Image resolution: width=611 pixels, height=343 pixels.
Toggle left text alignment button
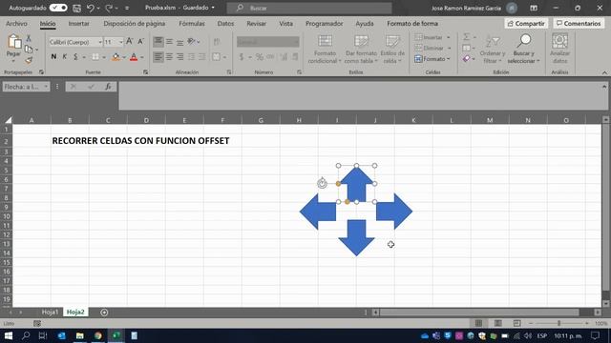point(158,57)
